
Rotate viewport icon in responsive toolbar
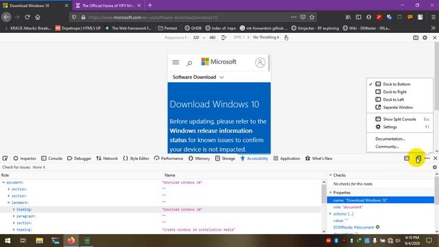point(224,38)
